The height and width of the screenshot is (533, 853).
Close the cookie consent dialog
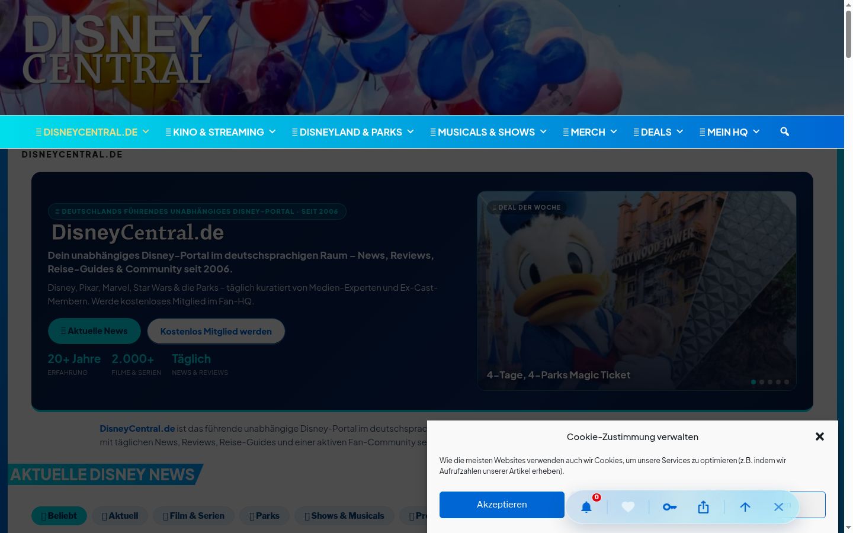(820, 436)
